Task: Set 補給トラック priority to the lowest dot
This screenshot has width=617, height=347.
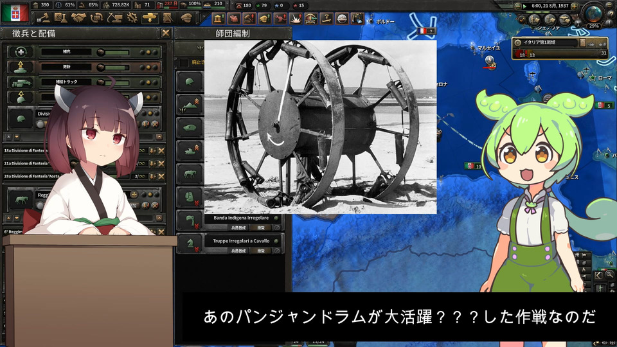Action: pos(143,82)
